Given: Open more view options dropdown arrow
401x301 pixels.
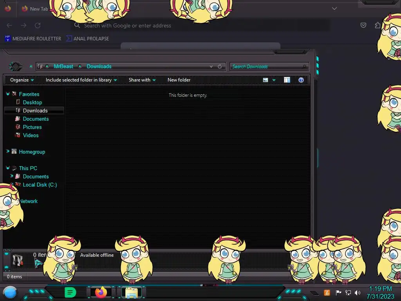Looking at the screenshot, I should (274, 80).
